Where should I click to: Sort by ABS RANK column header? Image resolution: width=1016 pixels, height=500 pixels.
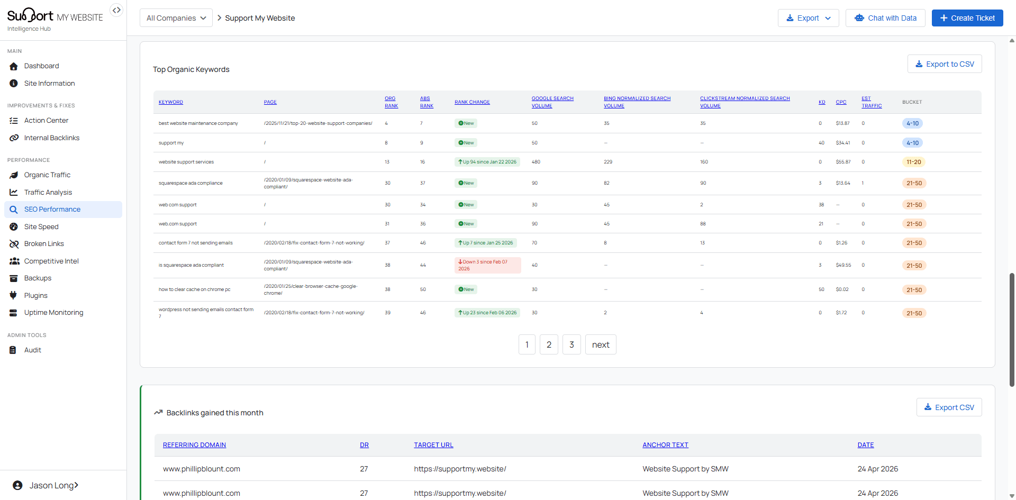[x=427, y=102]
